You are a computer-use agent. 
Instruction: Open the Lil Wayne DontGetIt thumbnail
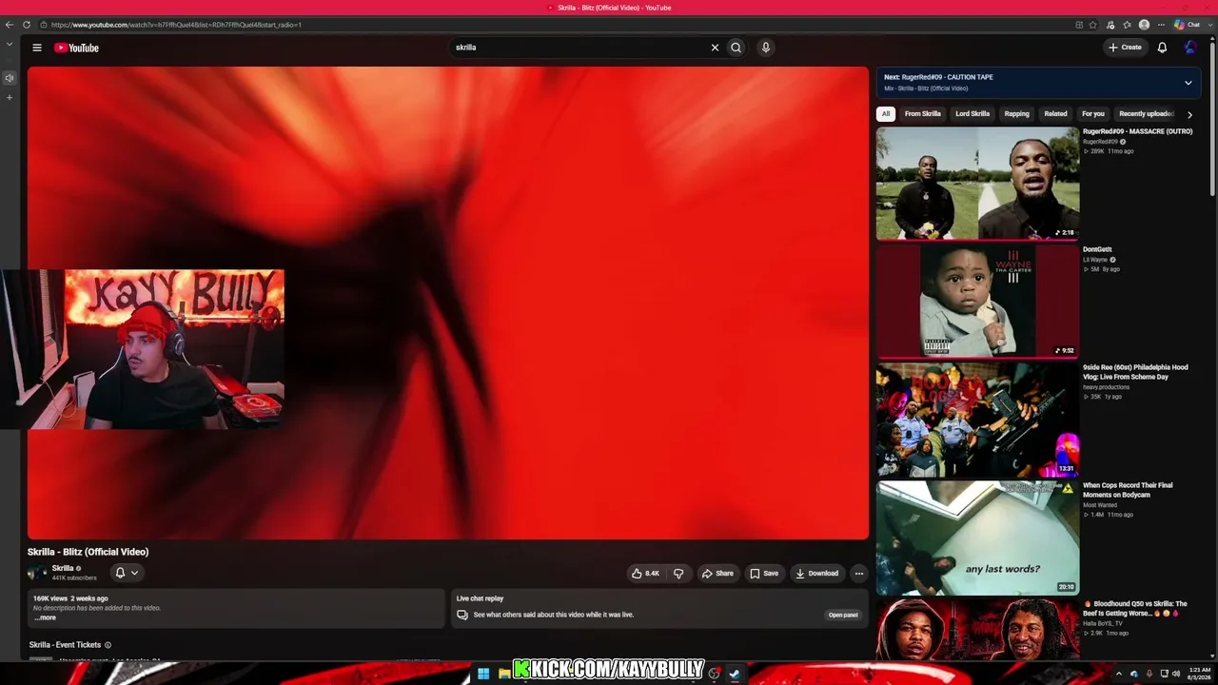point(977,301)
